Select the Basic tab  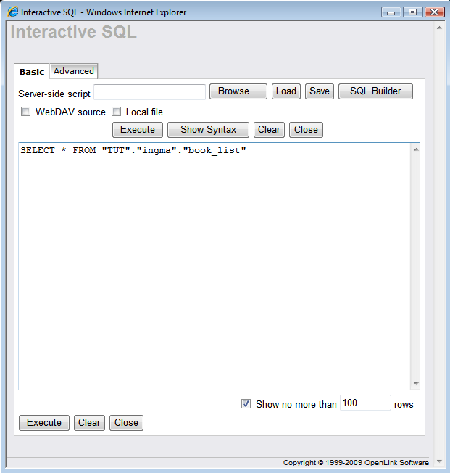tap(32, 72)
